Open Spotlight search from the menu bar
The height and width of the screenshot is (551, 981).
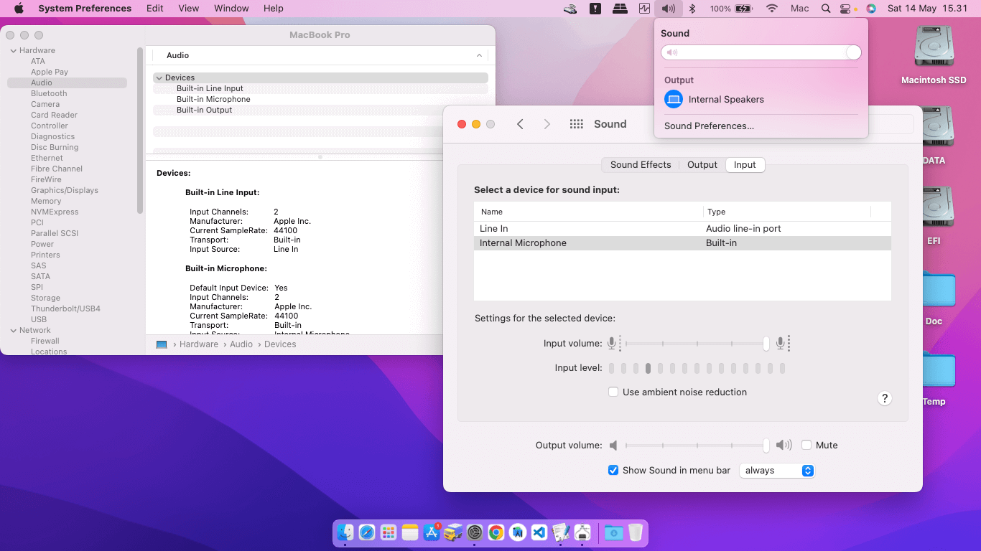tap(826, 9)
